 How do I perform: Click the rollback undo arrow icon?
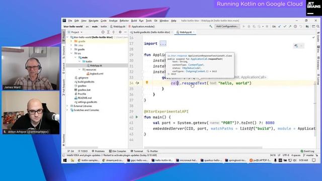301,26
